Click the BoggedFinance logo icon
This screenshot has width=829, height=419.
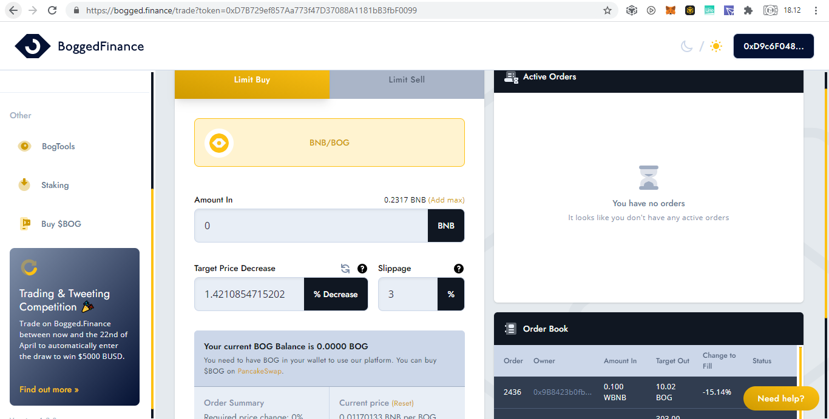33,46
